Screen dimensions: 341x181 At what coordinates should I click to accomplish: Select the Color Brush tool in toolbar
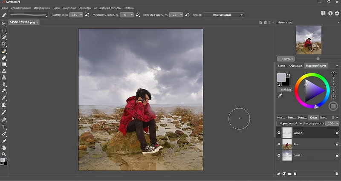tap(4, 51)
